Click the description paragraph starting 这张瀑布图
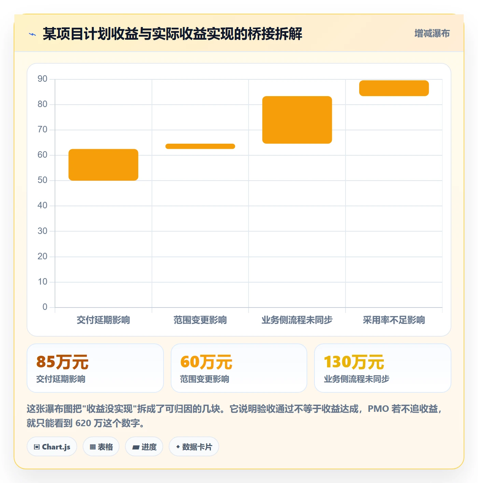478x483 pixels. coord(235,416)
